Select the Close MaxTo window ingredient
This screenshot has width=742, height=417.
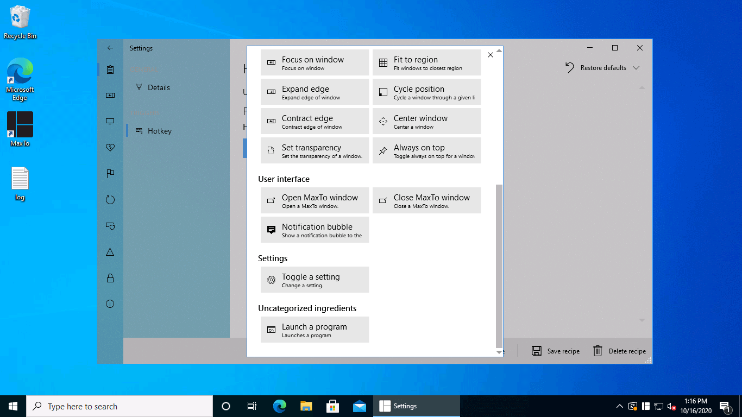pos(426,201)
